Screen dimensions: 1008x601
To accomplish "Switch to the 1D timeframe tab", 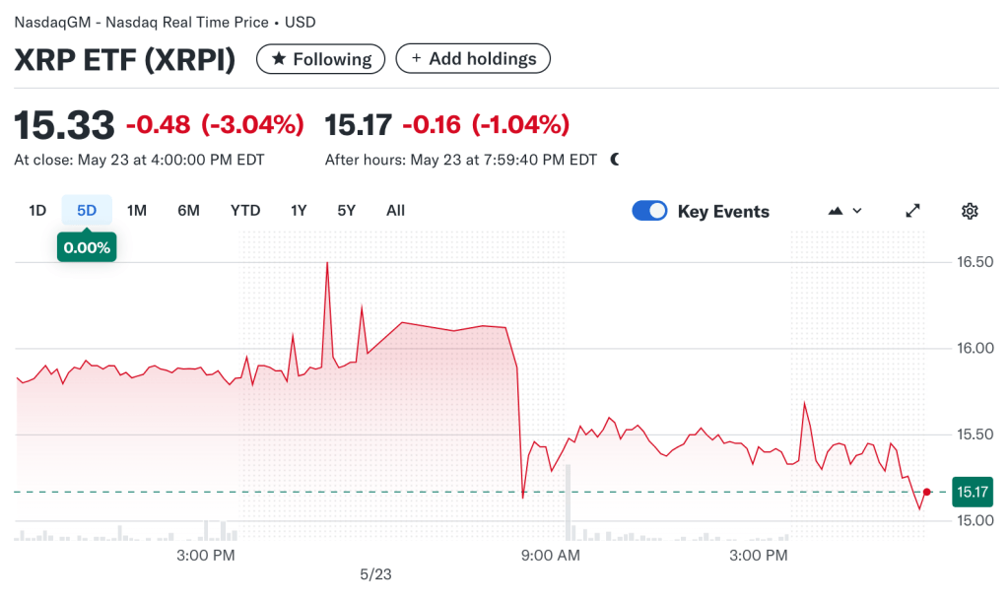I will tap(36, 210).
